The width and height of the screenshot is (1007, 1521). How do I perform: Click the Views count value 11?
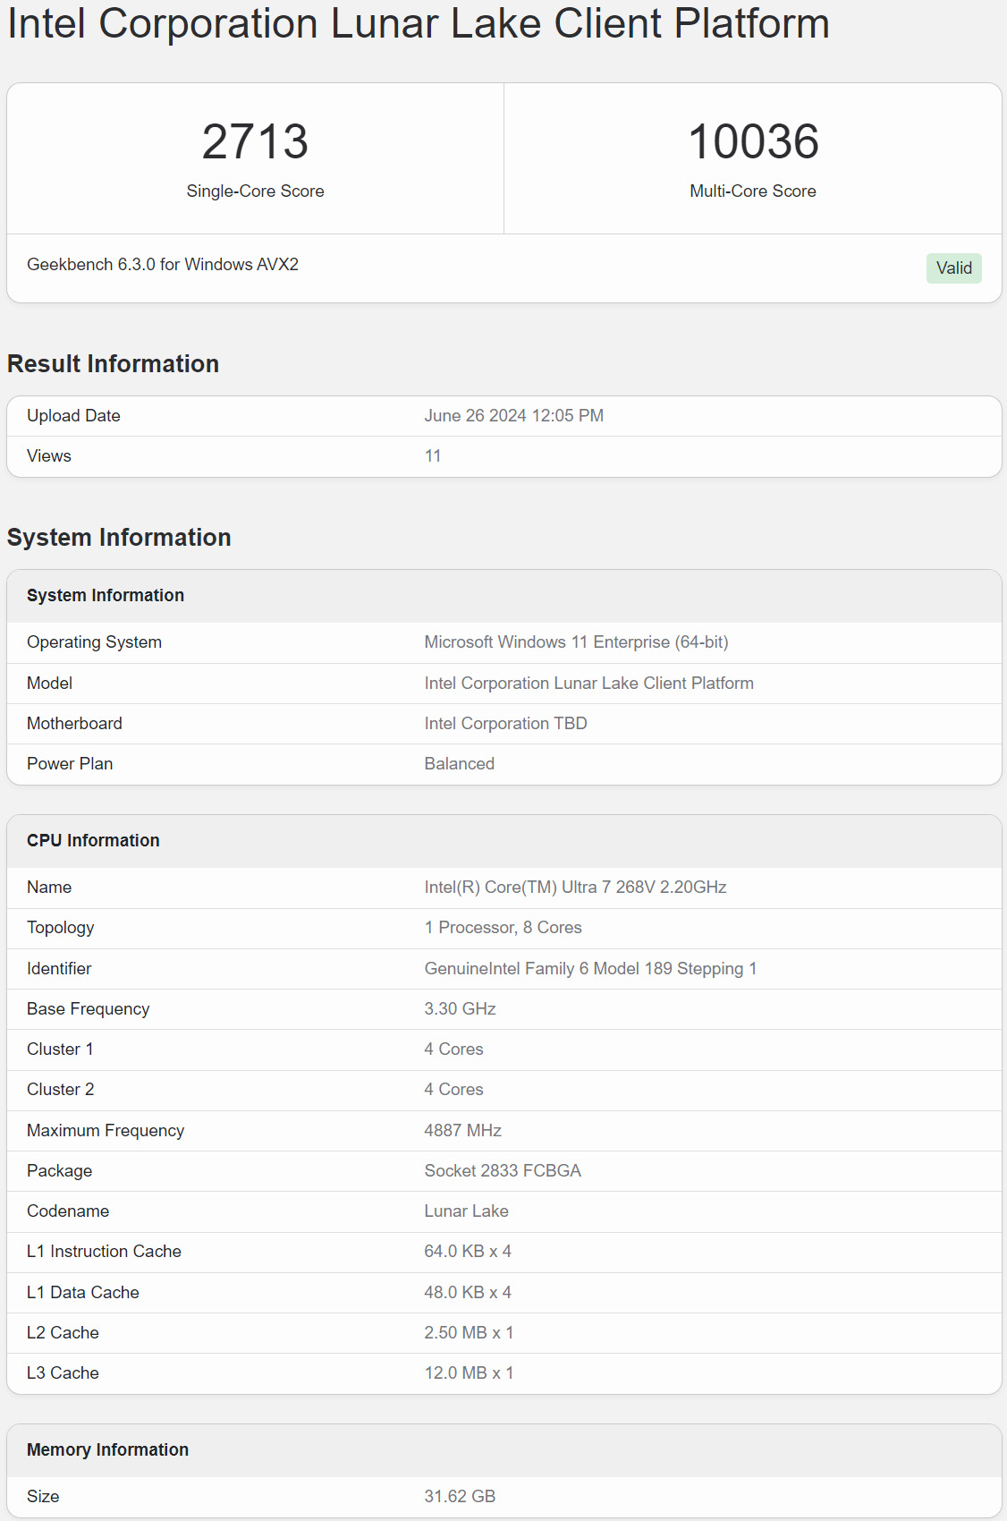(x=433, y=455)
